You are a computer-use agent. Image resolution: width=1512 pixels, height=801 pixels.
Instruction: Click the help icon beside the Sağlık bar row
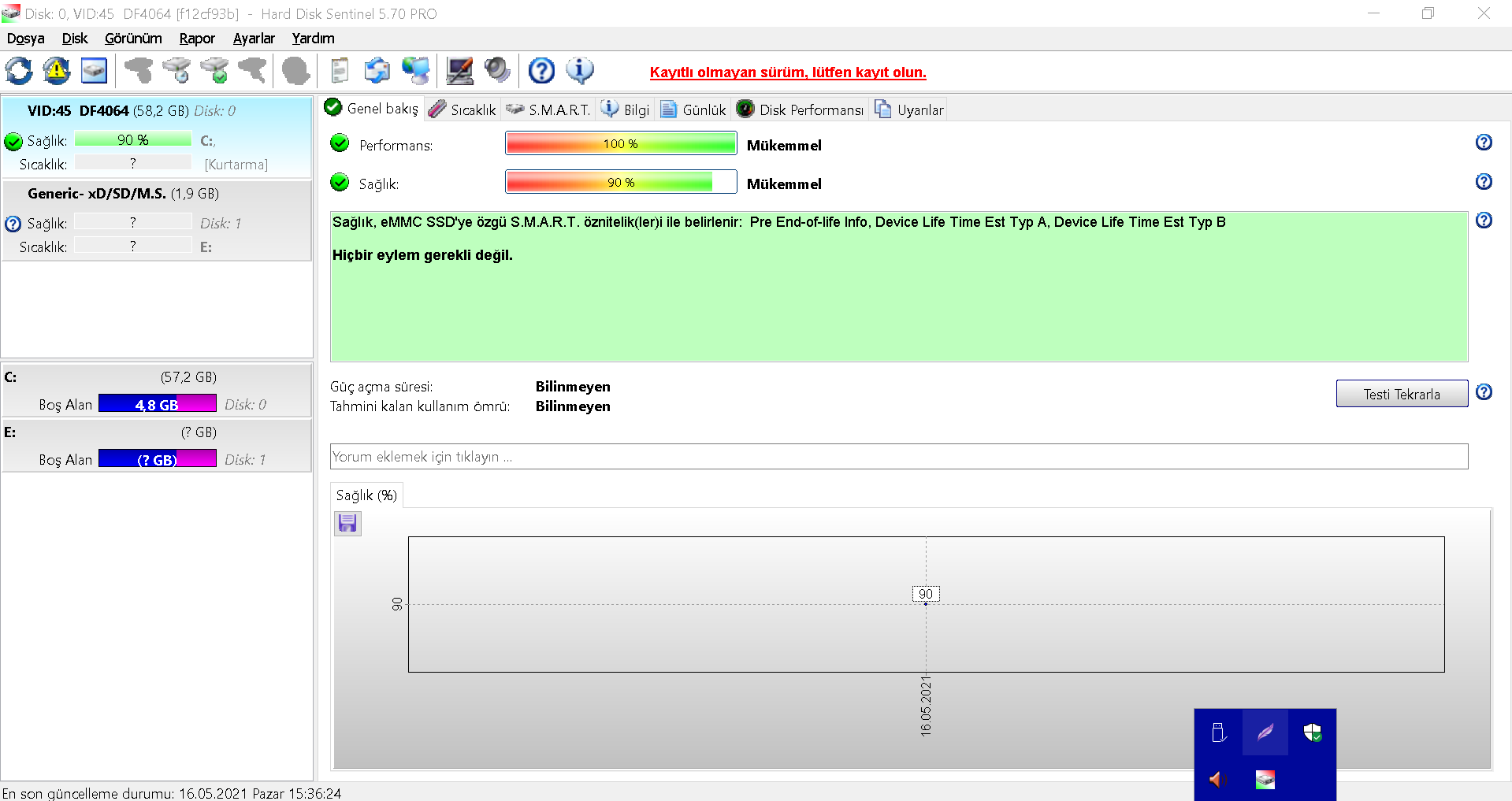click(1484, 182)
